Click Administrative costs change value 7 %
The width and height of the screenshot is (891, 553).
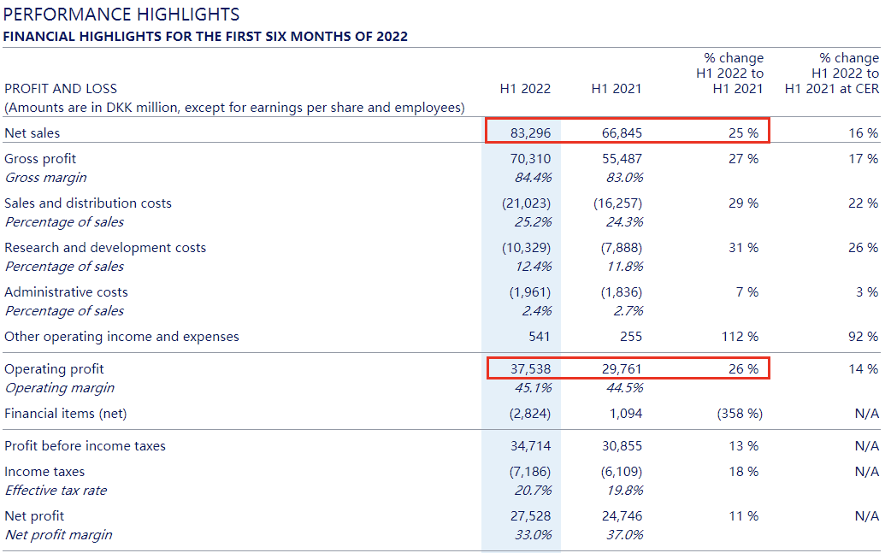[x=746, y=291]
